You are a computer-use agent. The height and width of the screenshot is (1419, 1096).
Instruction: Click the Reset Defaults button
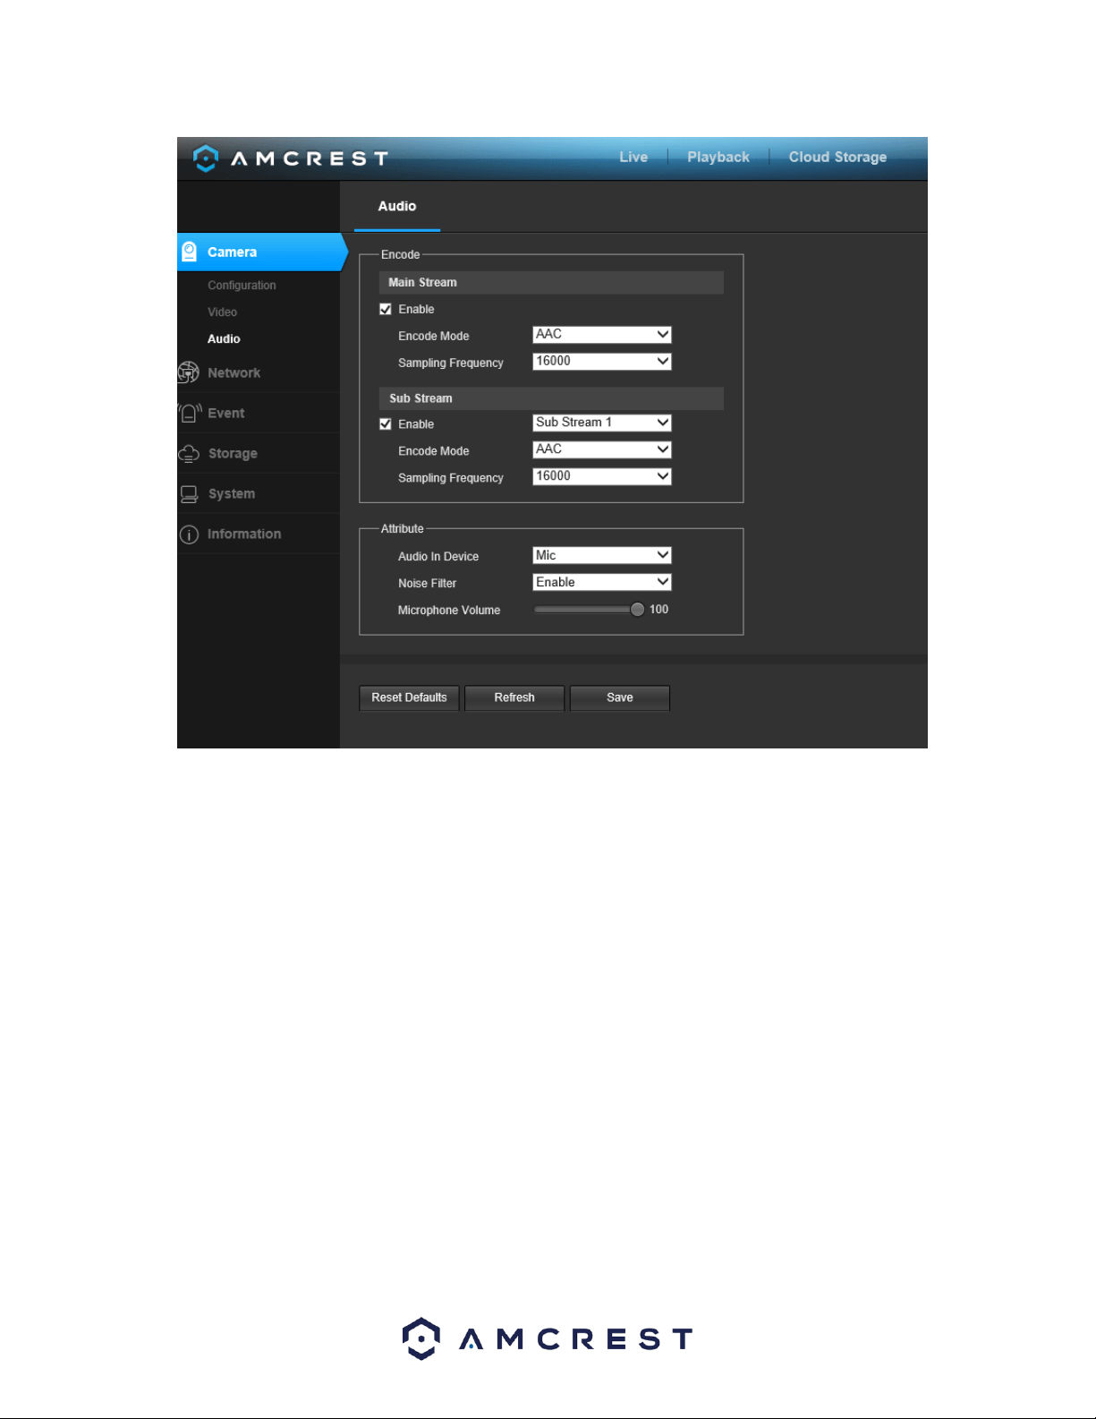409,697
